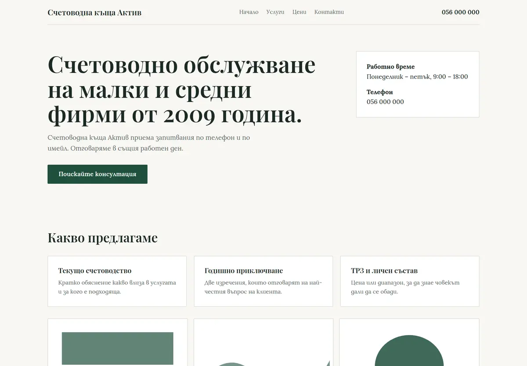Open the Текущо счетоводство service card
527x366 pixels.
[117, 281]
